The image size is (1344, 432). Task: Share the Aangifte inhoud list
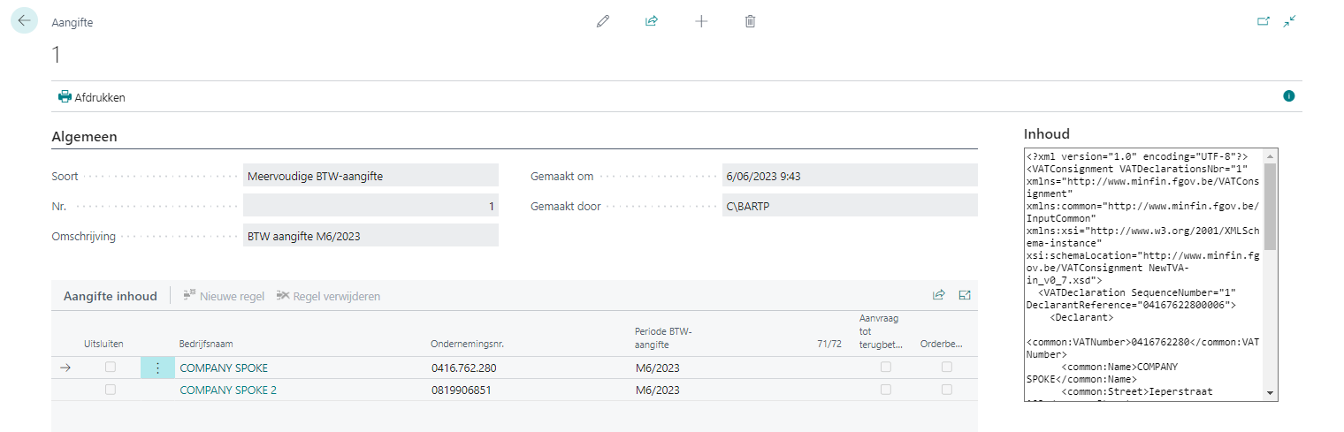[x=939, y=296]
